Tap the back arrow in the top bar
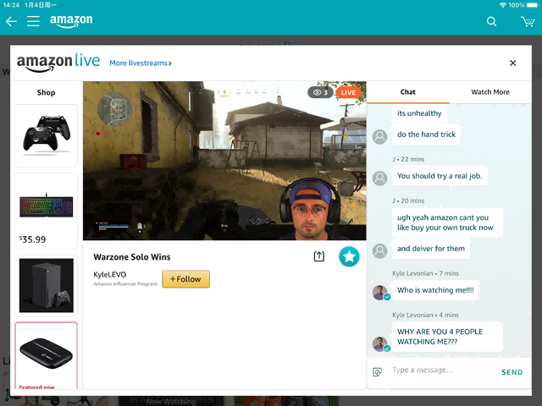The image size is (542, 406). coord(11,21)
